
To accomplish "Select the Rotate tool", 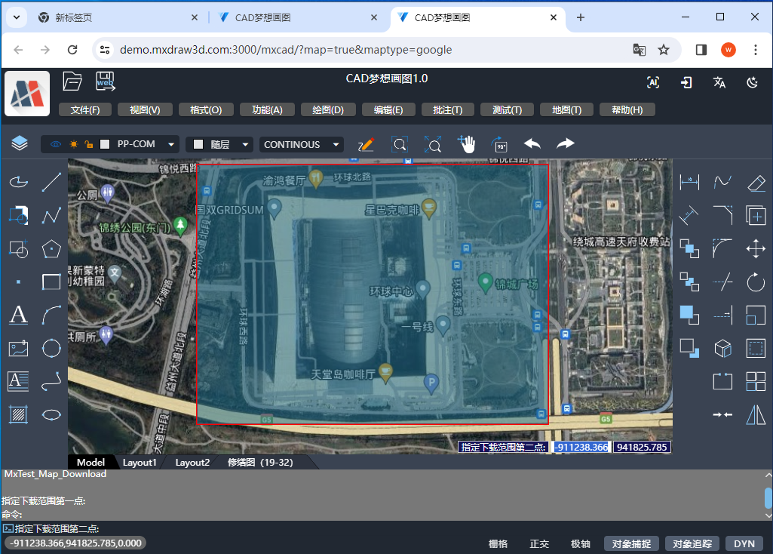I will coord(756,282).
